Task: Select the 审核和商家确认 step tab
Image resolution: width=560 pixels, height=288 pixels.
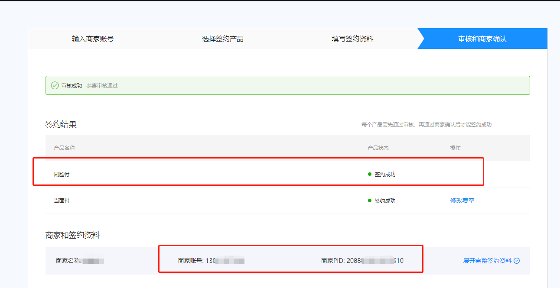Action: coord(482,39)
